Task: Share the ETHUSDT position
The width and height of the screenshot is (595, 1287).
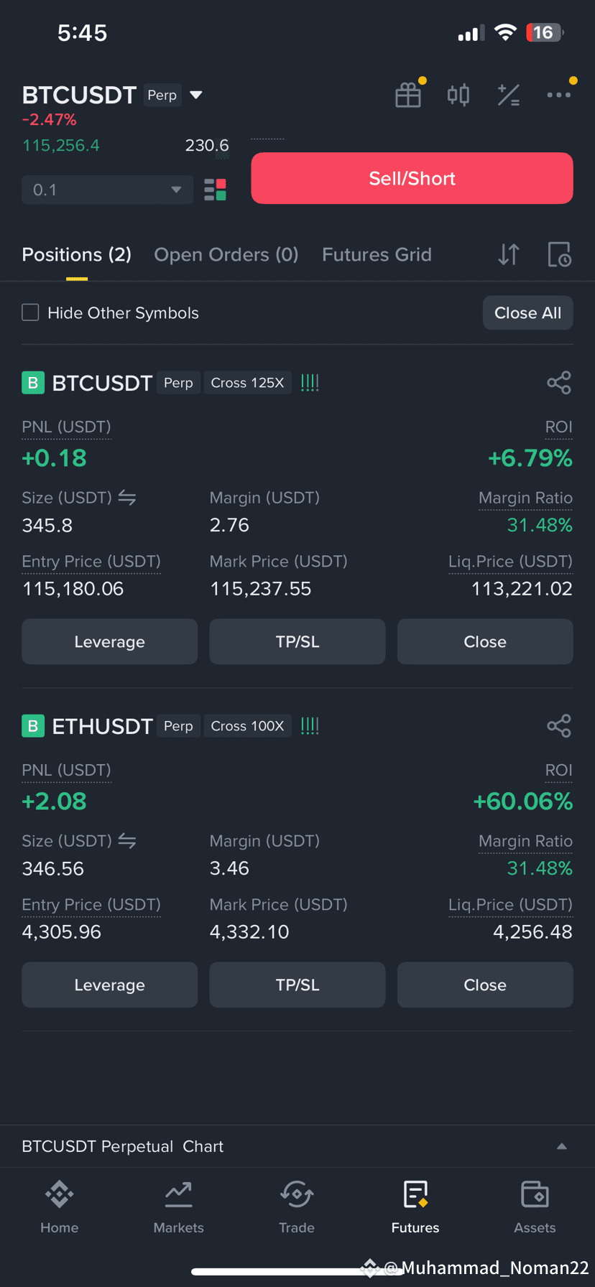Action: click(x=559, y=726)
